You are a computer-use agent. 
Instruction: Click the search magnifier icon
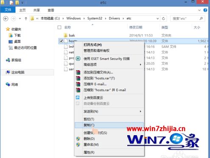click(201, 19)
